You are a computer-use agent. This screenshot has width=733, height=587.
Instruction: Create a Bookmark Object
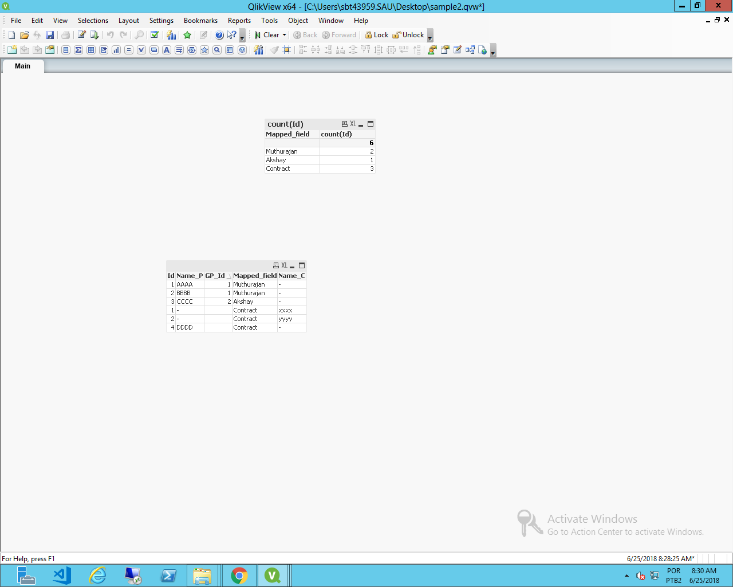click(x=204, y=50)
